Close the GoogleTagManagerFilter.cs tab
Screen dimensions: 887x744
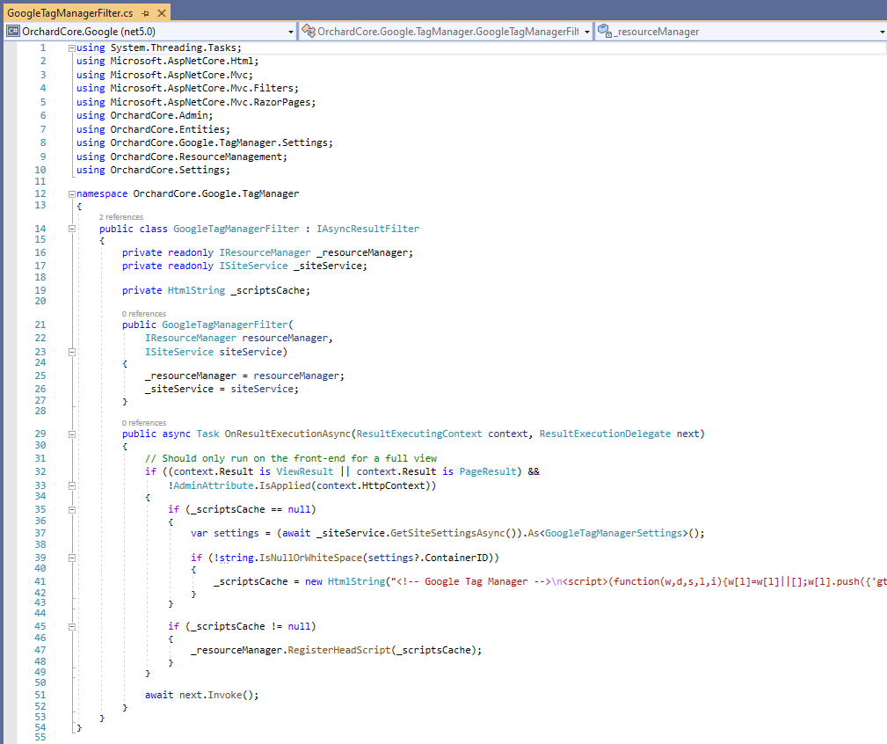point(162,13)
